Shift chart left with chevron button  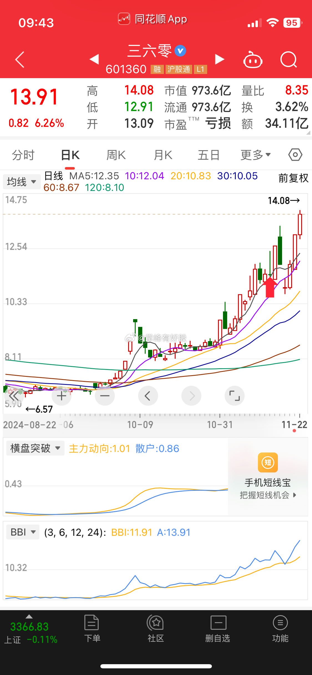point(148,396)
